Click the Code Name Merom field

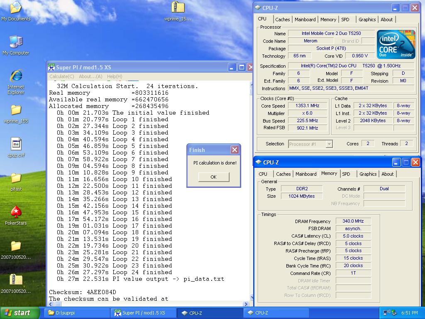[x=310, y=41]
